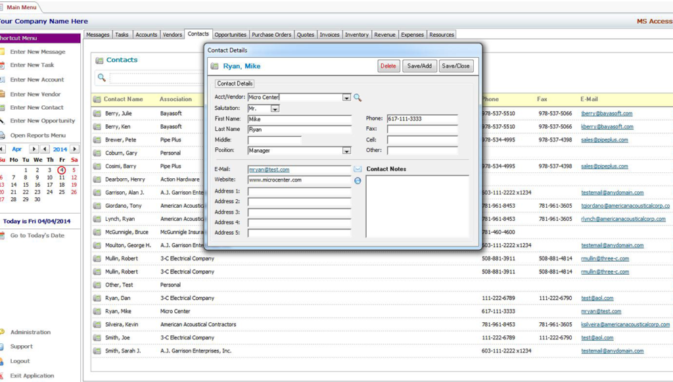Click Go to Today's Date
The height and width of the screenshot is (382, 673).
pos(37,235)
